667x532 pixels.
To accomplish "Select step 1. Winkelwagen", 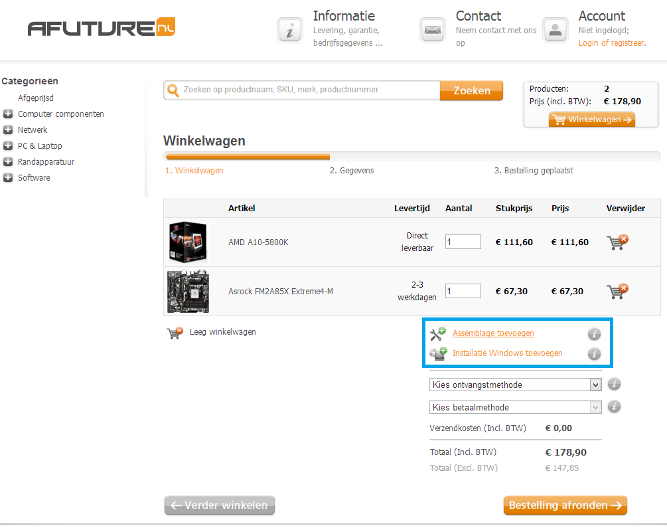I will [x=194, y=171].
